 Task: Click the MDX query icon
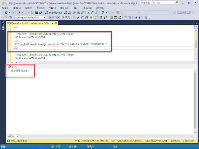pos(70,12)
